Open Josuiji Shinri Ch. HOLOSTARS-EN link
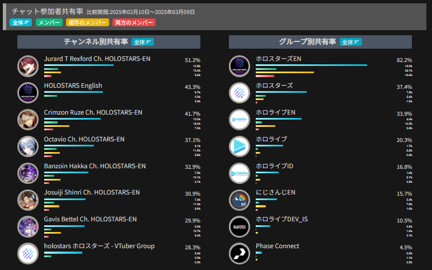 pos(92,192)
